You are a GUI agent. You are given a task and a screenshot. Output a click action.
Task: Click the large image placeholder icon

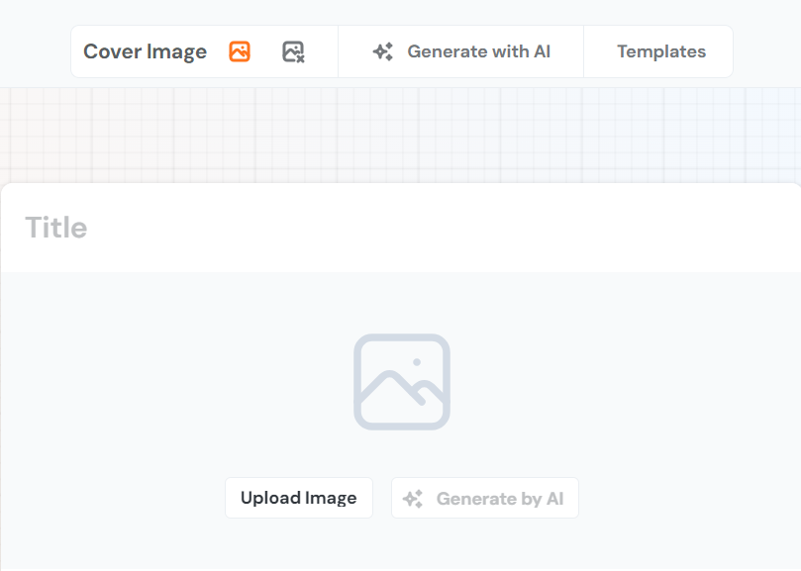(402, 382)
